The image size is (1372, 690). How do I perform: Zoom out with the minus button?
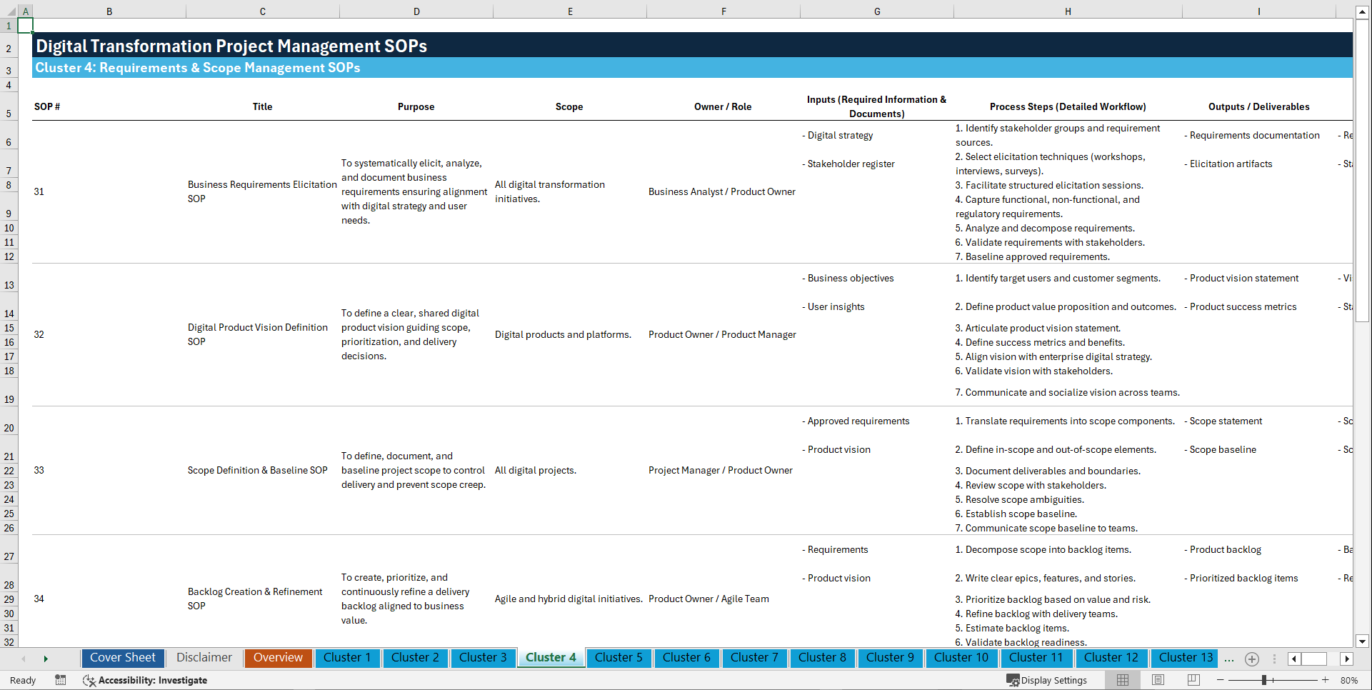tap(1221, 680)
